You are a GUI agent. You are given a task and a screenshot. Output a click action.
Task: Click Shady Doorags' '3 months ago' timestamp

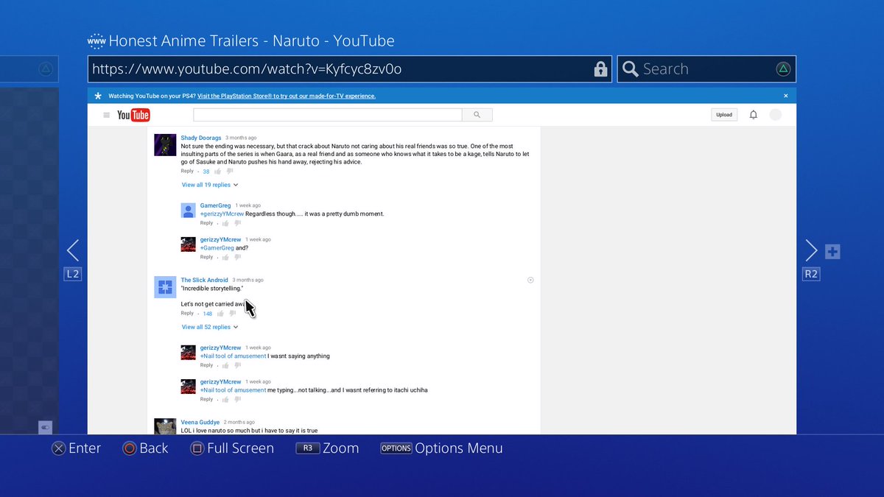241,138
